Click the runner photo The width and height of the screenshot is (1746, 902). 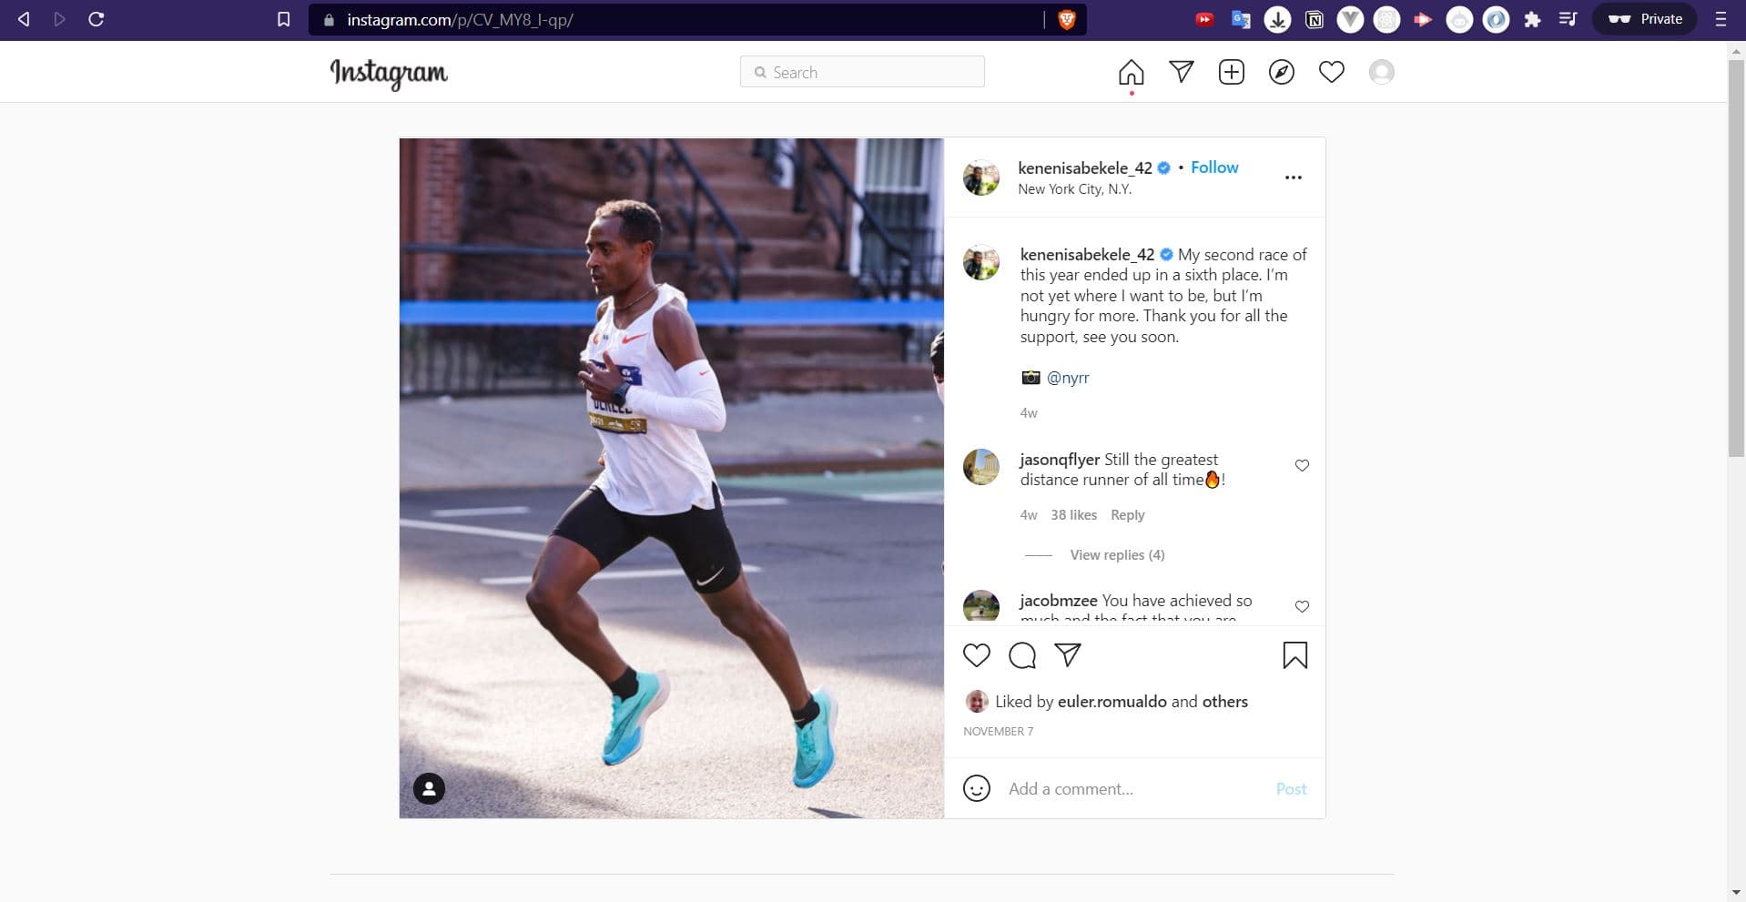click(672, 478)
